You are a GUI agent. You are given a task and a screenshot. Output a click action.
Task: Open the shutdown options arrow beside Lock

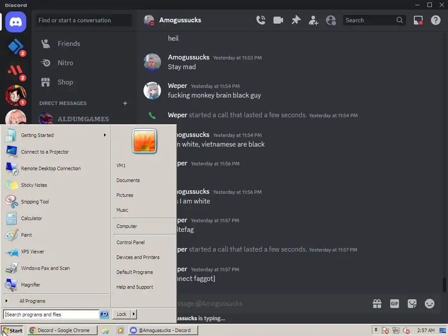(x=134, y=314)
